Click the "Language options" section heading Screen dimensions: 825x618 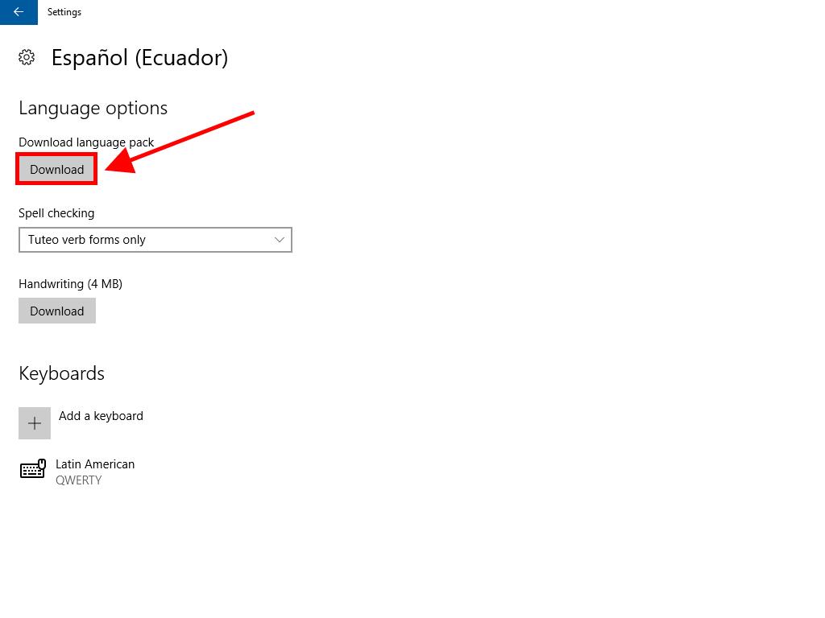(93, 108)
